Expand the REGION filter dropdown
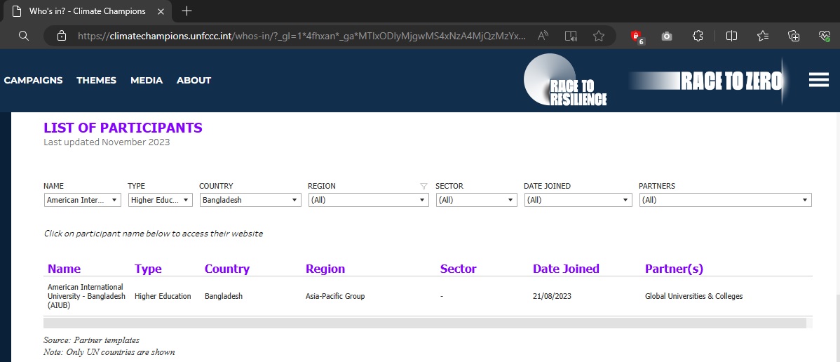This screenshot has height=362, width=840. [x=369, y=200]
